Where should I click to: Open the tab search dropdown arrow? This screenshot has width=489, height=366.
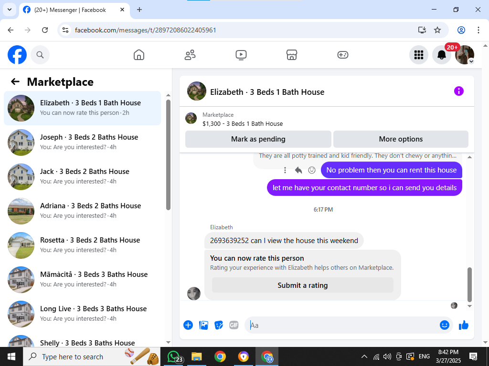(10, 10)
